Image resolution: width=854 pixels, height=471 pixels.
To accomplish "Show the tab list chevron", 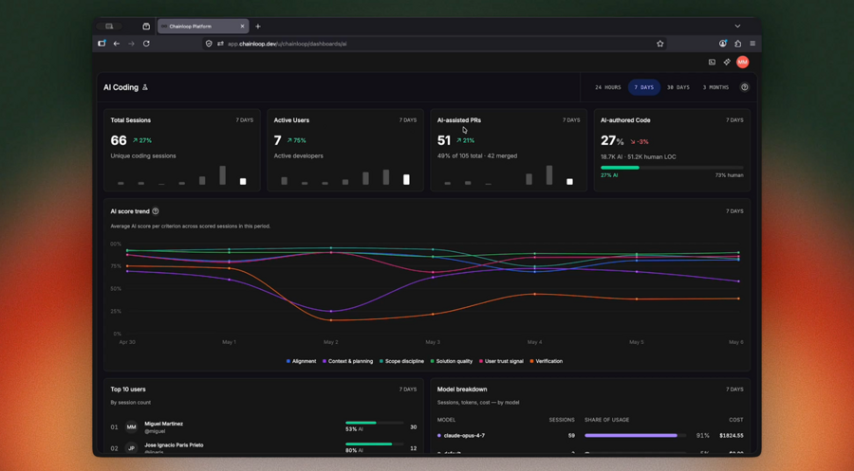I will tap(737, 27).
